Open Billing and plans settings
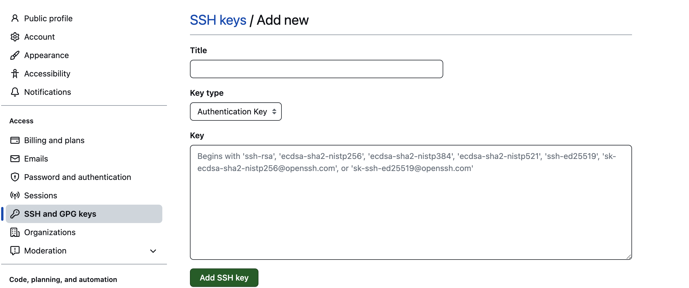The height and width of the screenshot is (288, 689). [x=54, y=140]
